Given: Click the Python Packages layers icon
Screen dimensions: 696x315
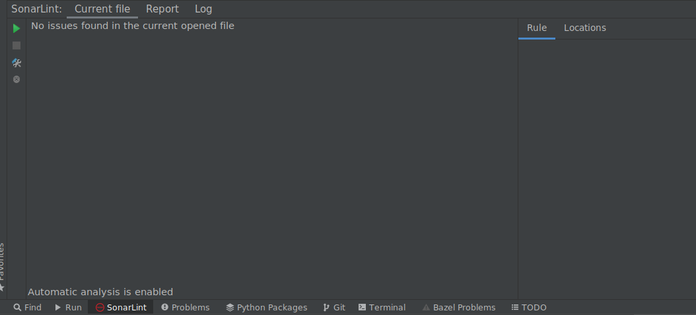Looking at the screenshot, I should [x=230, y=308].
